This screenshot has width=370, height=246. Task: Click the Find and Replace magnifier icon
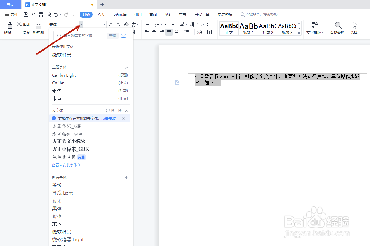pyautogui.click(x=338, y=25)
